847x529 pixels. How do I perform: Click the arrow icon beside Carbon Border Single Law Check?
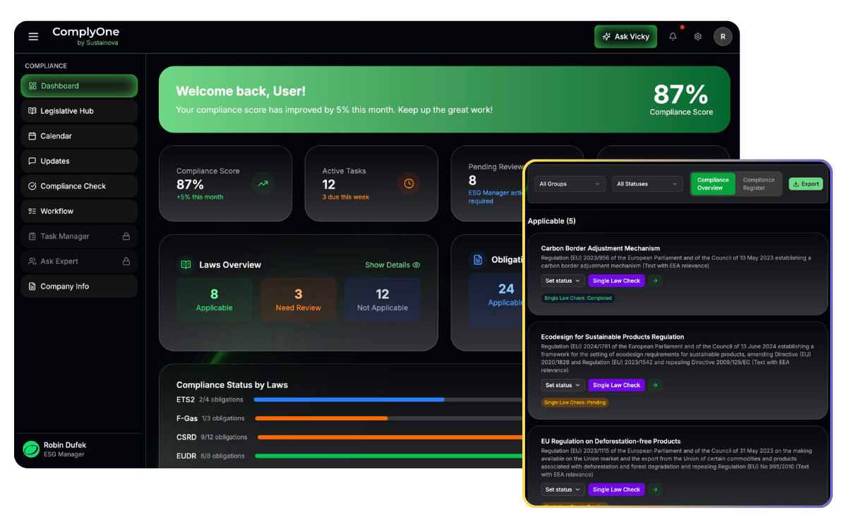(x=655, y=281)
